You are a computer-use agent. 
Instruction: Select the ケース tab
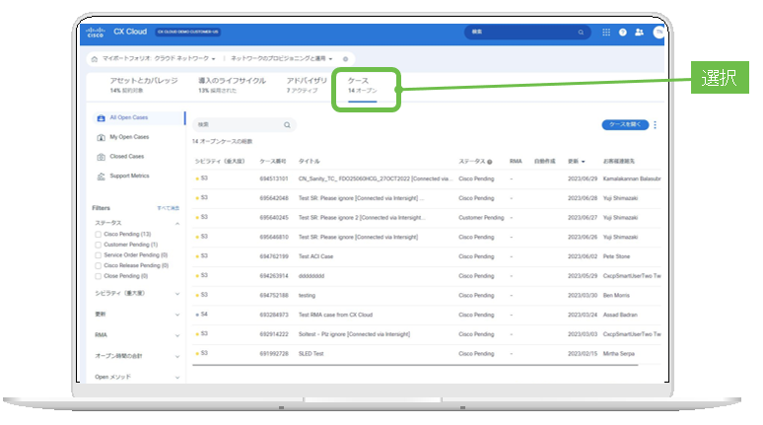click(362, 85)
